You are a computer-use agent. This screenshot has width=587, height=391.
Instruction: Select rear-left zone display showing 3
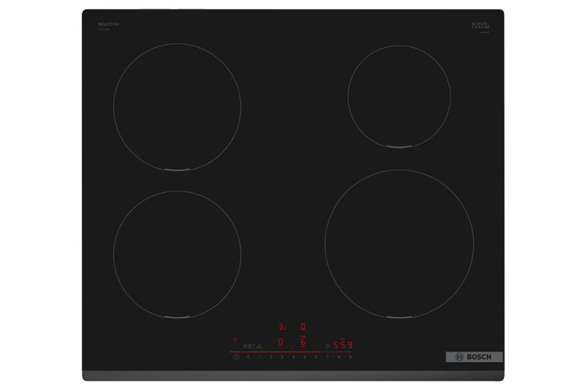[x=282, y=327]
